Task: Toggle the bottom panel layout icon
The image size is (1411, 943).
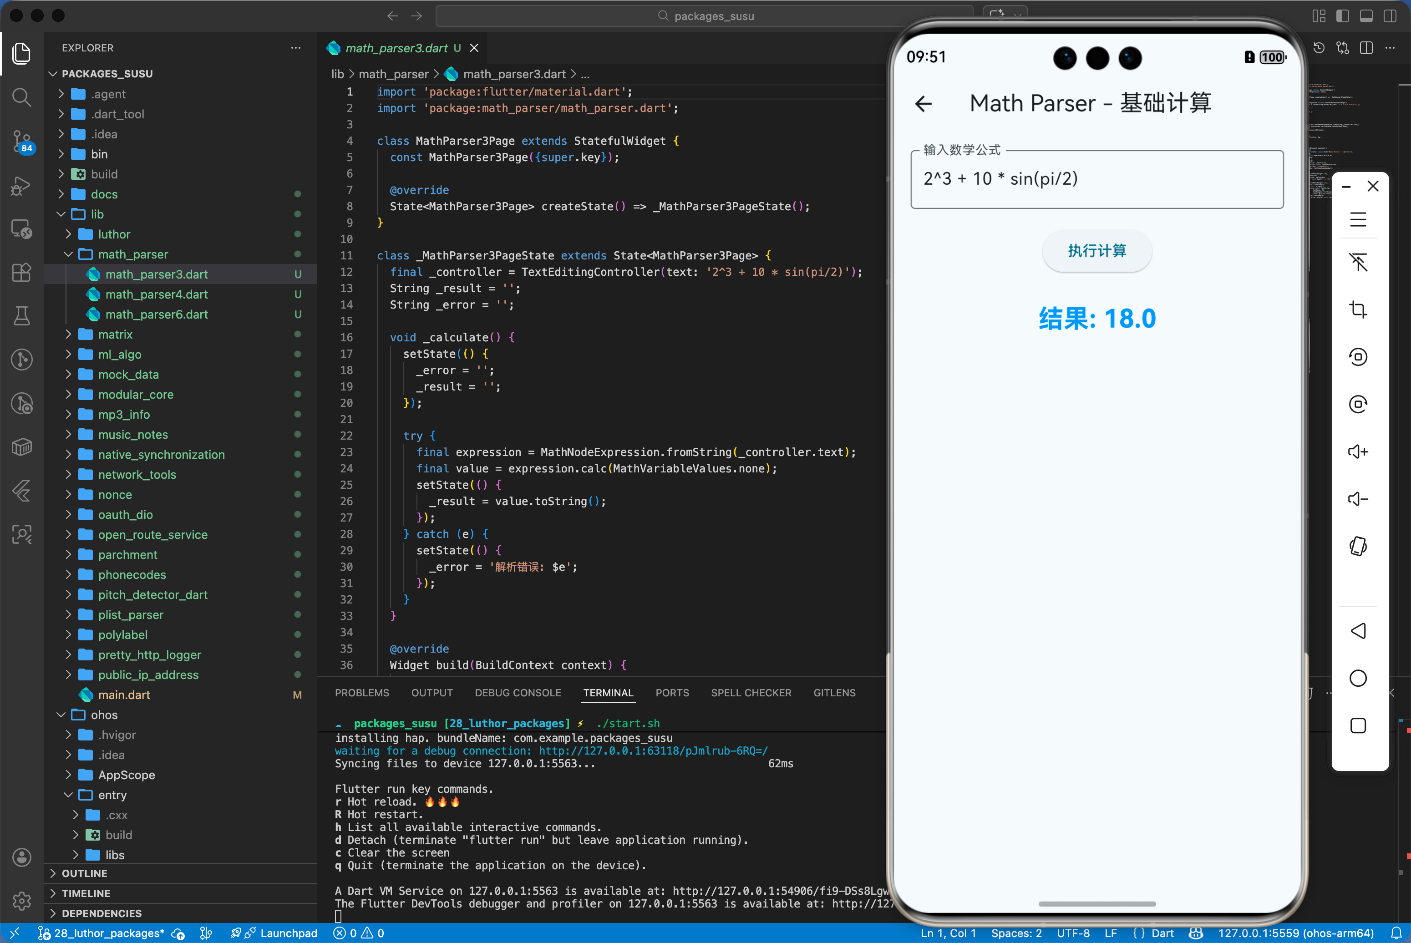Action: coord(1366,16)
